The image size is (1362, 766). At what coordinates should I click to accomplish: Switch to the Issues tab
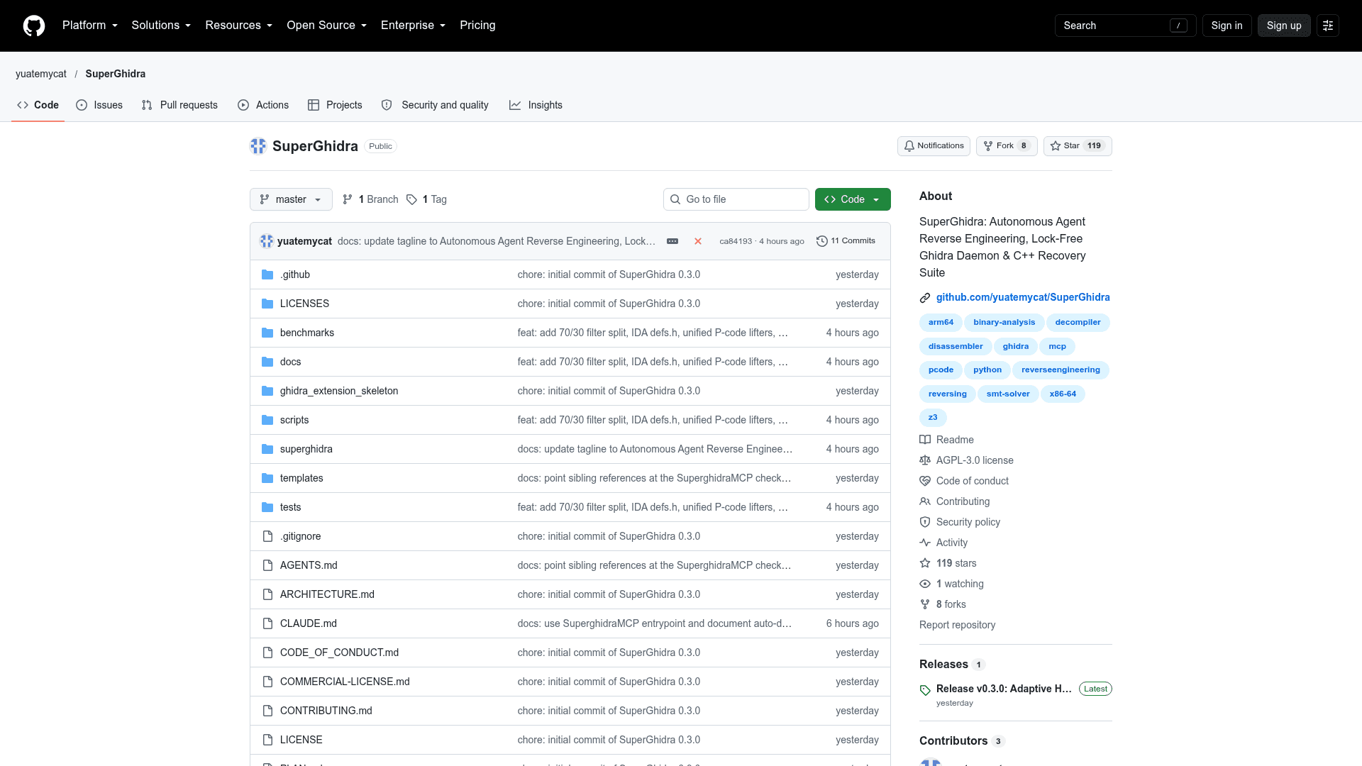(x=99, y=105)
